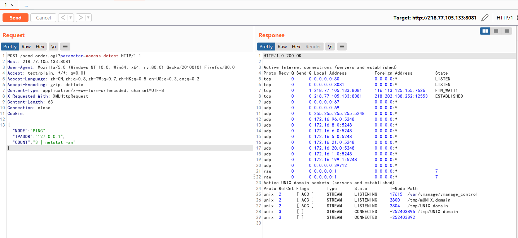Viewport: 518px width, 238px height.
Task: Switch Request view to Hex
Action: [40, 47]
